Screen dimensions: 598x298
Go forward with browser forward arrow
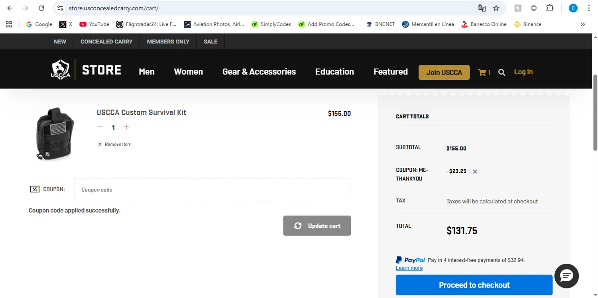[x=26, y=8]
